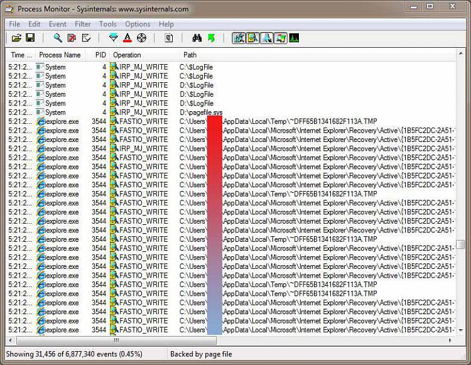Click the horizontal scrollbar right arrow
This screenshot has height=365, width=471.
tap(450, 340)
